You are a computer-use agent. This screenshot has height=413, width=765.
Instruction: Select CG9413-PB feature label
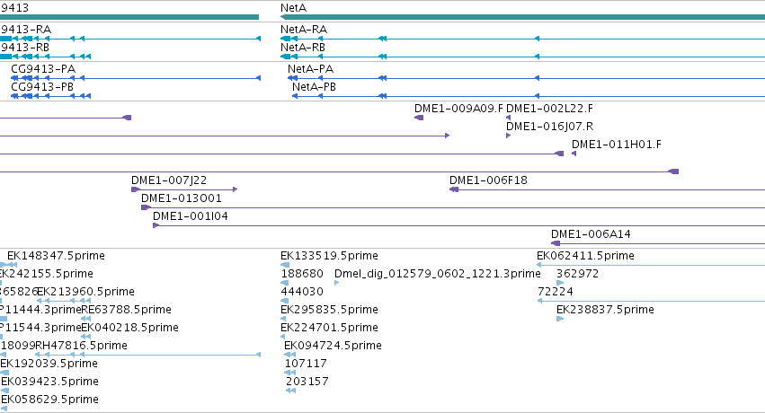click(42, 87)
